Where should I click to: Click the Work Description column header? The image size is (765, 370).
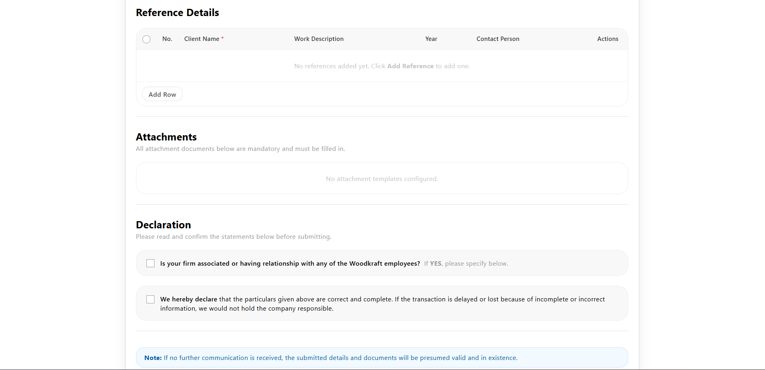click(x=319, y=39)
